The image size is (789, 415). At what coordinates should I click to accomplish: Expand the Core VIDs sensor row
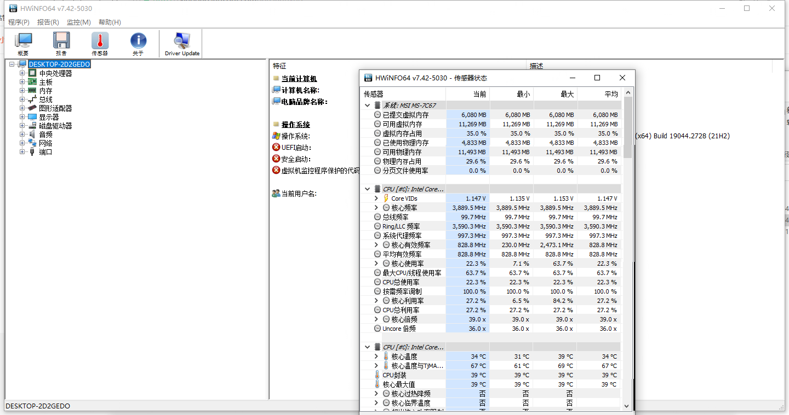pyautogui.click(x=376, y=198)
